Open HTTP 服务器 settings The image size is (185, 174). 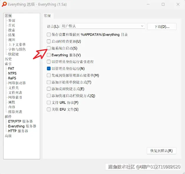click(x=18, y=131)
